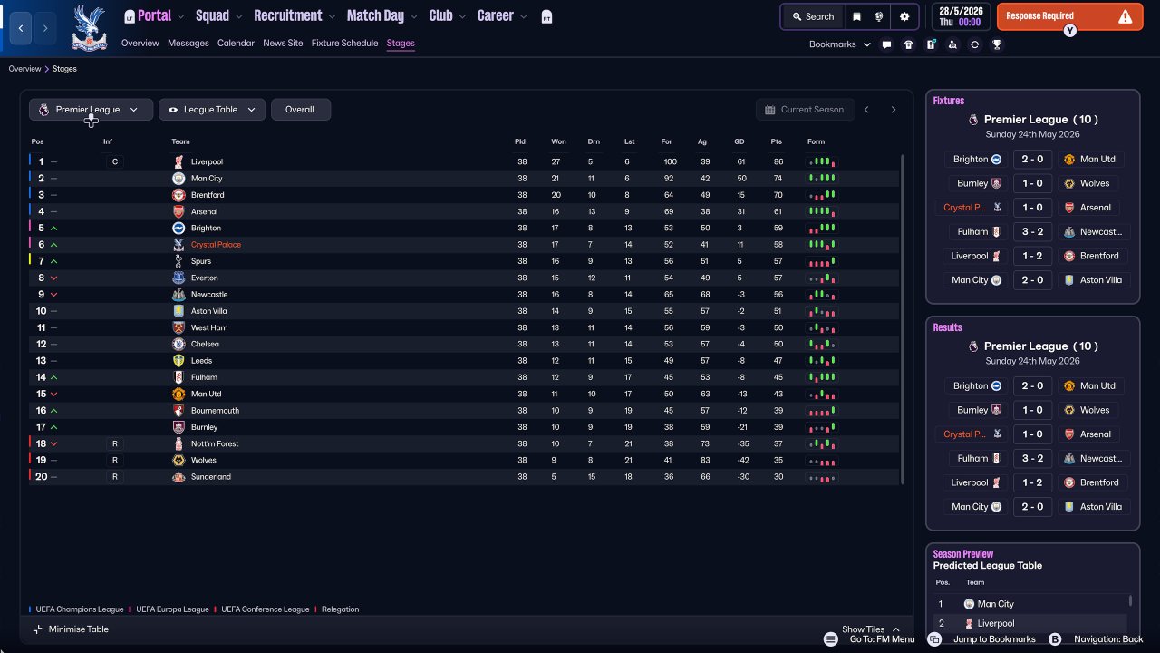
Task: Show previous season with left chevron
Action: pos(866,110)
